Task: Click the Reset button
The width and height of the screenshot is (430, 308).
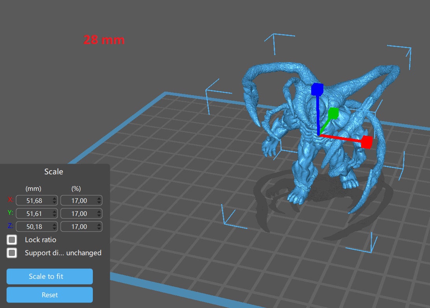Action: (50, 295)
